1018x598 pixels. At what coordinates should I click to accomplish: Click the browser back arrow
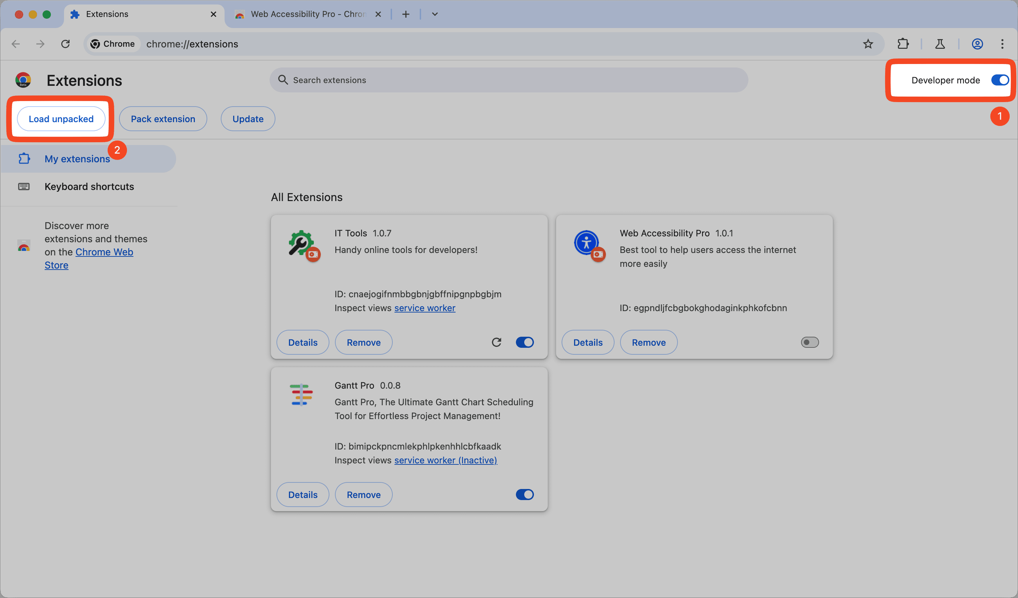tap(16, 44)
